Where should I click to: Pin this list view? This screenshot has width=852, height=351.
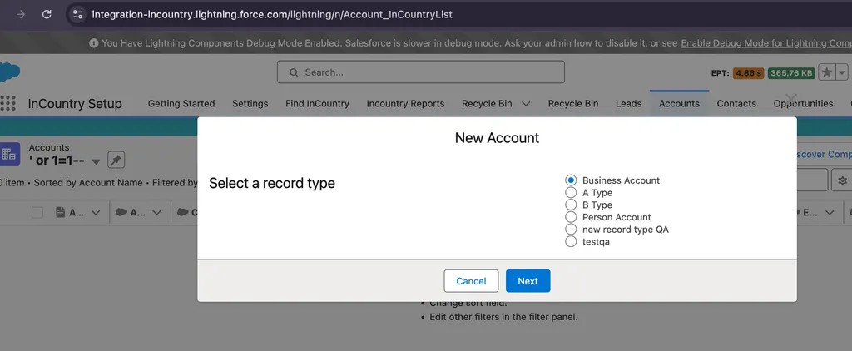coord(116,161)
